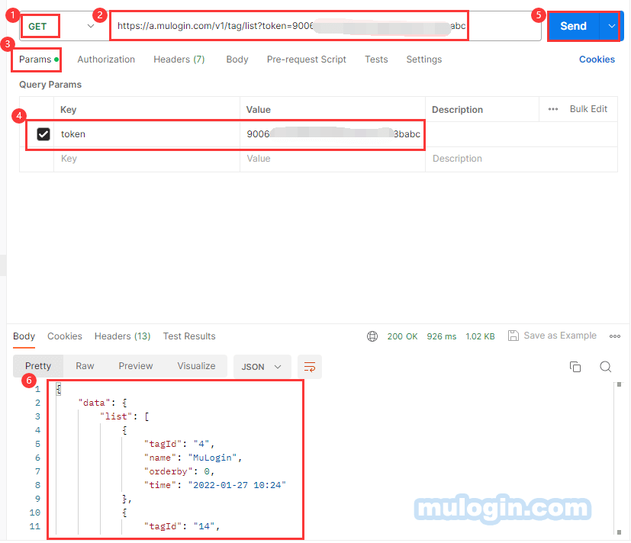Image resolution: width=631 pixels, height=543 pixels.
Task: Click the Query Params heading
Action: 50,85
